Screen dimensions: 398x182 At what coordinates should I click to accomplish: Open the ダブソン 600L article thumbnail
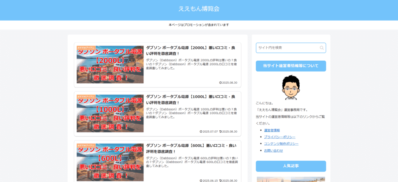110,163
